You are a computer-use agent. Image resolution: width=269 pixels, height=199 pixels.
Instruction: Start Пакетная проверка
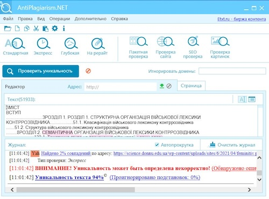coord(138,47)
